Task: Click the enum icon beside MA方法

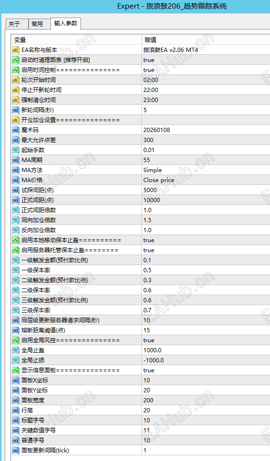Action: (16, 170)
